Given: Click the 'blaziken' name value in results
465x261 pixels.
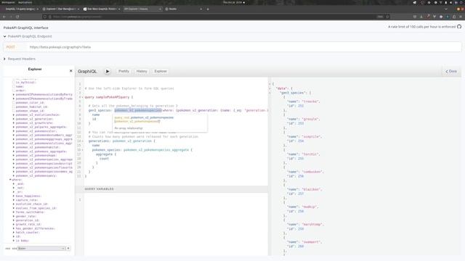Looking at the screenshot, I should point(311,189).
